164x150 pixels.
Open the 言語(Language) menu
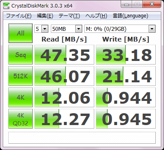pyautogui.click(x=130, y=16)
